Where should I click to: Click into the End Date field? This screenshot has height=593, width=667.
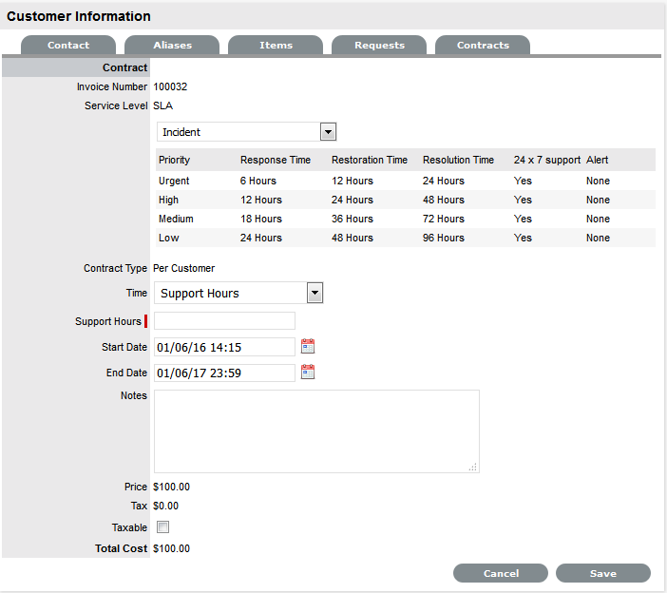224,373
